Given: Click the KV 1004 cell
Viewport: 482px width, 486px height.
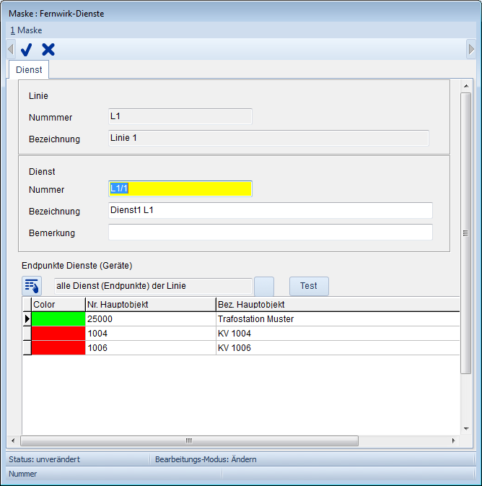Looking at the screenshot, I should [x=338, y=334].
